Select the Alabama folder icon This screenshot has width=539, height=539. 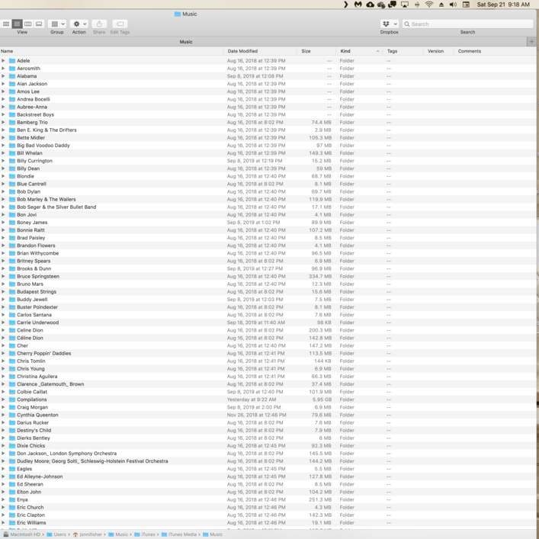pyautogui.click(x=12, y=76)
